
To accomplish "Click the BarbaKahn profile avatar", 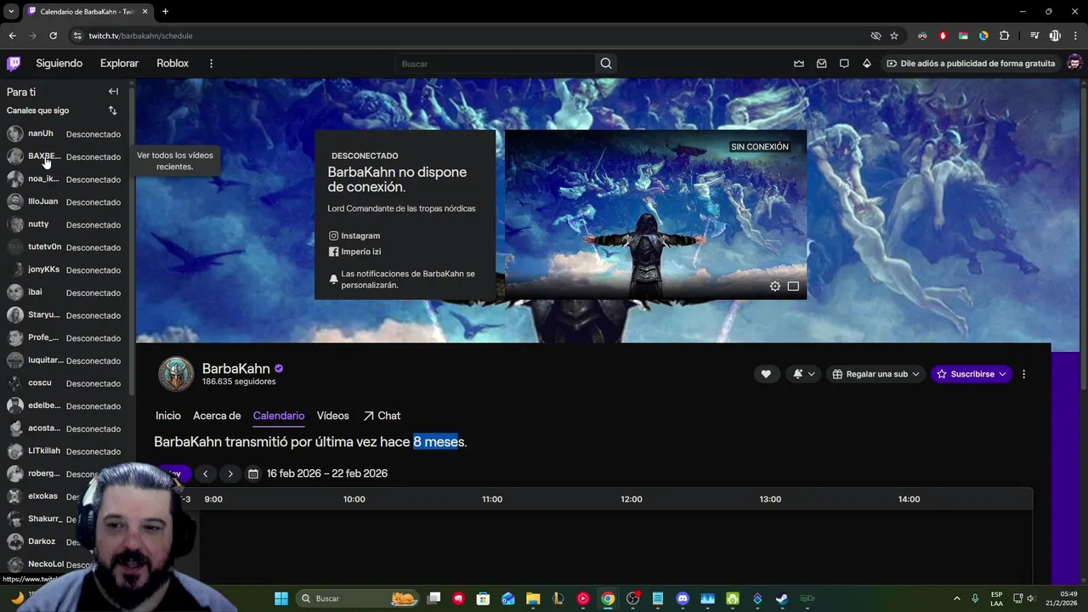I will (176, 374).
